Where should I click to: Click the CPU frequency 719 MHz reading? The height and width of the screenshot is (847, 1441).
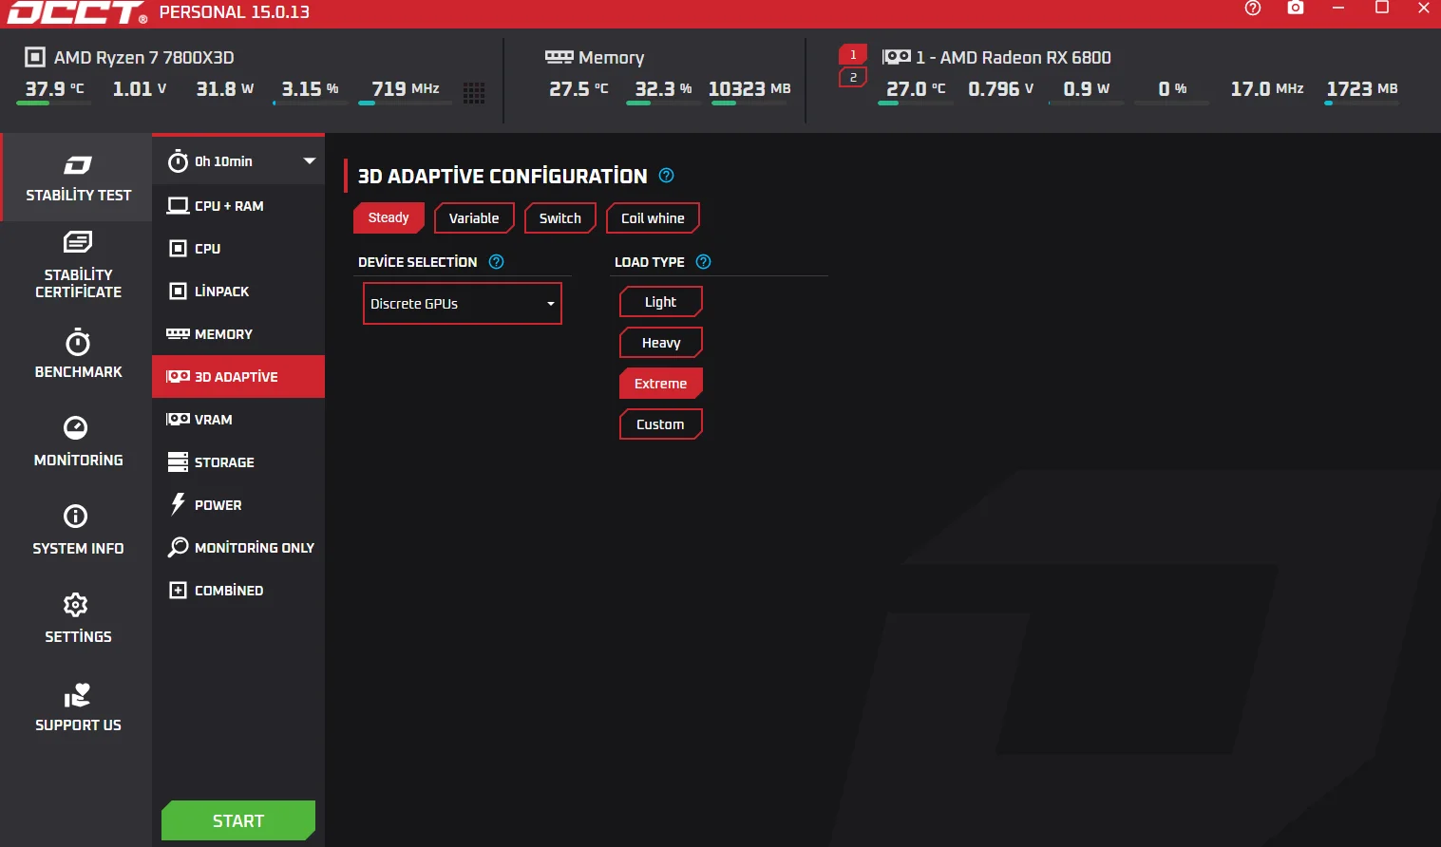click(x=406, y=88)
